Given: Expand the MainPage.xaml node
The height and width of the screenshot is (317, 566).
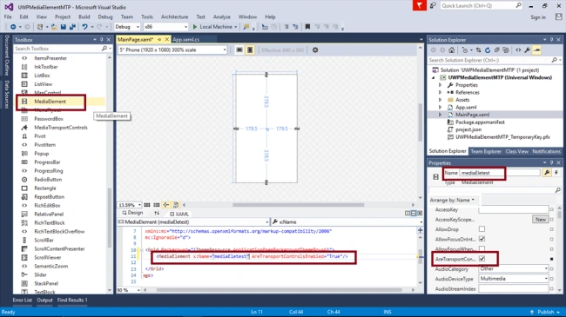Looking at the screenshot, I should (x=440, y=115).
